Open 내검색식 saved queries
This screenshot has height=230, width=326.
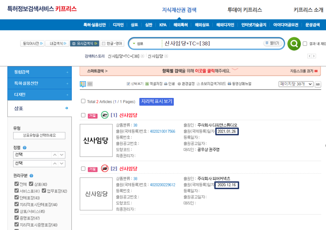pos(57,44)
